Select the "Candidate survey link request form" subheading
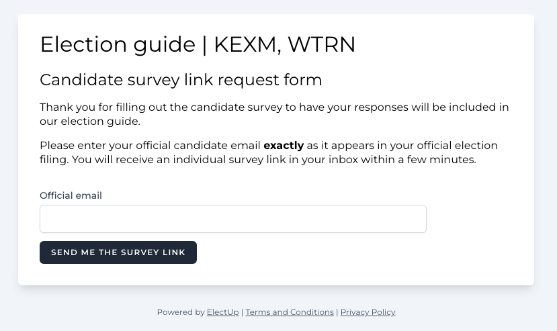The height and width of the screenshot is (331, 557). (181, 81)
